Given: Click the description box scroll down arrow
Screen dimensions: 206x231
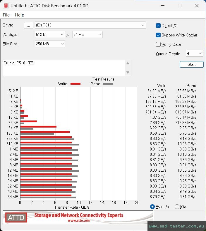Looking at the screenshot, I should [x=128, y=72].
